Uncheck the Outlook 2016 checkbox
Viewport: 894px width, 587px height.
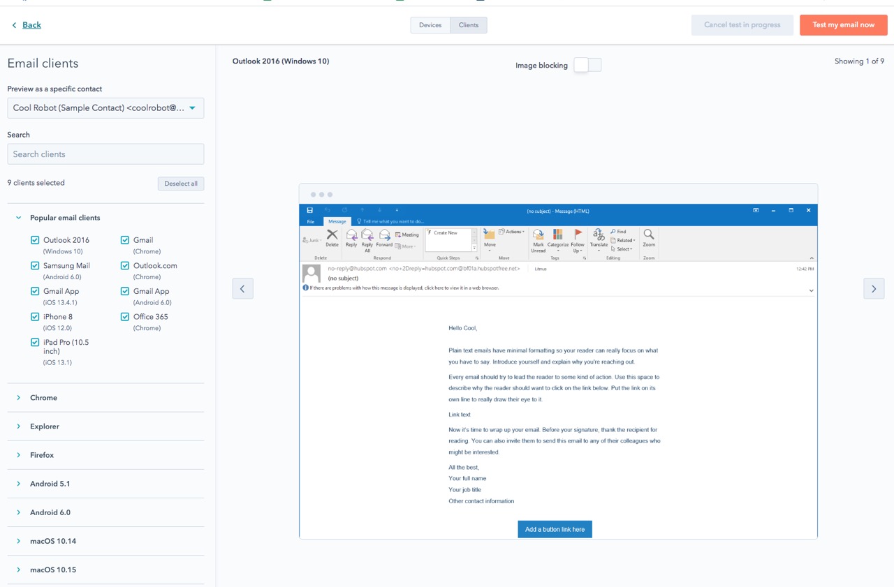click(x=35, y=240)
